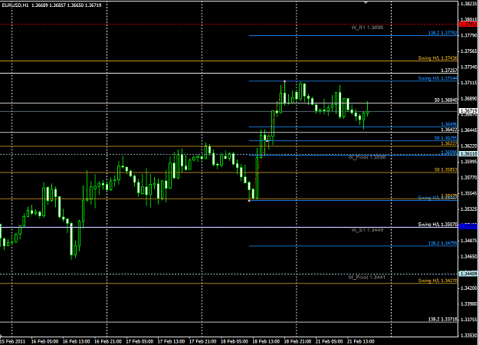The image size is (479, 345).
Task: Click the light price tag 1.36110
Action: click(468, 154)
